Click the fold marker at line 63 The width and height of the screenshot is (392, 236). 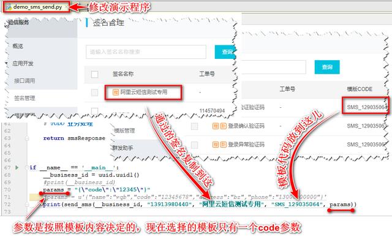(x=27, y=138)
